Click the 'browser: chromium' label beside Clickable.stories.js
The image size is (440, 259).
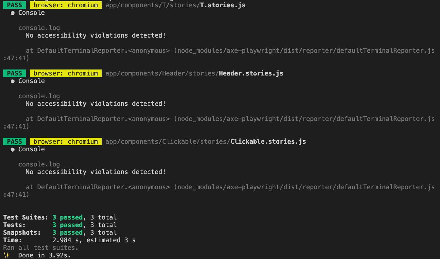[66, 142]
